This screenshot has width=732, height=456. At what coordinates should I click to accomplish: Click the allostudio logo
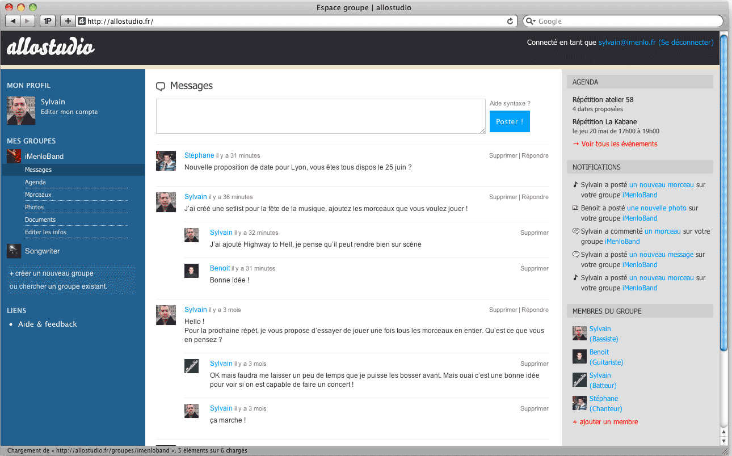click(x=51, y=47)
